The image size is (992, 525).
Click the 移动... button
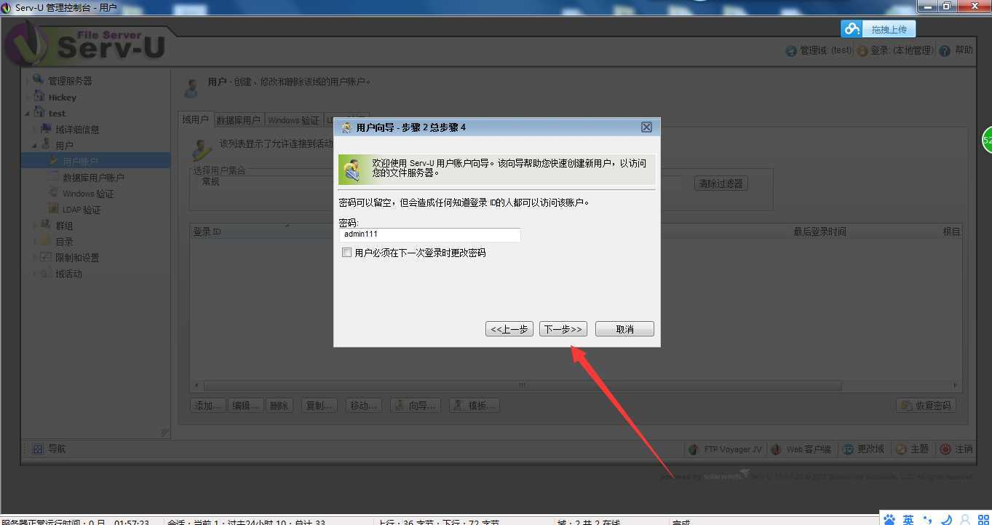(363, 406)
